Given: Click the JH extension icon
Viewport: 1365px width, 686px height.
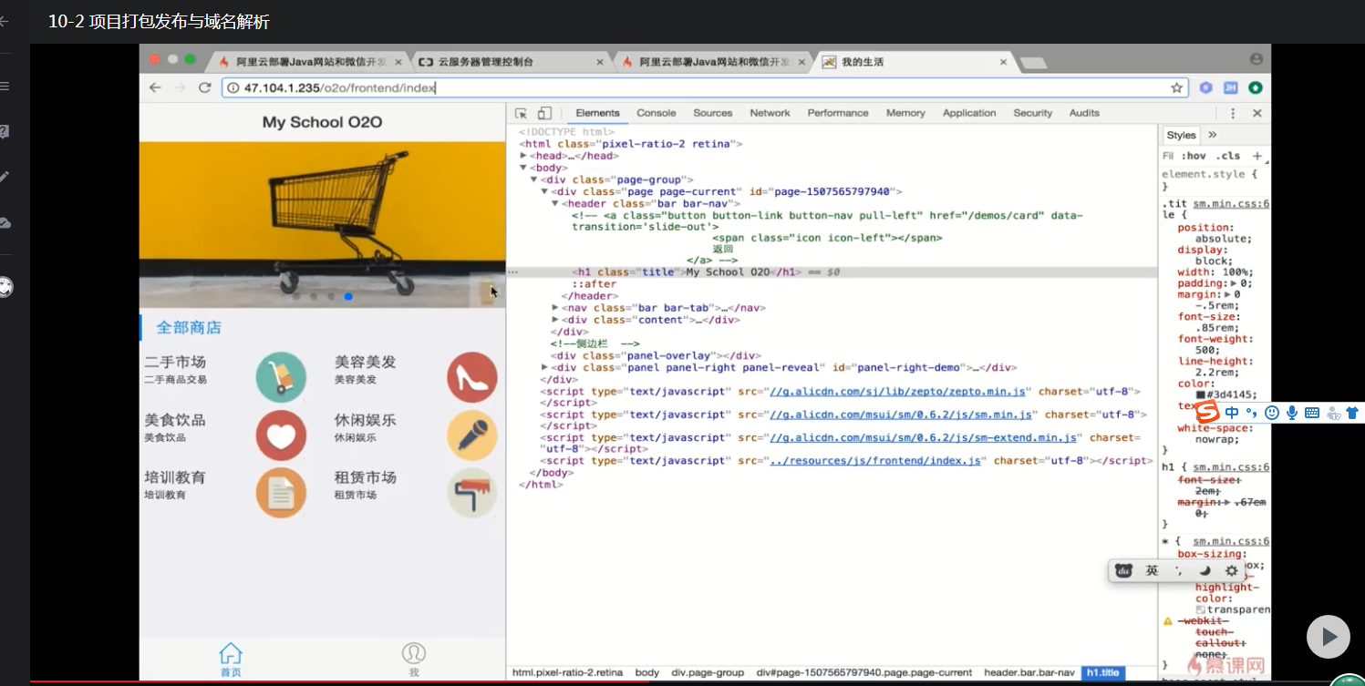Looking at the screenshot, I should tap(1230, 87).
